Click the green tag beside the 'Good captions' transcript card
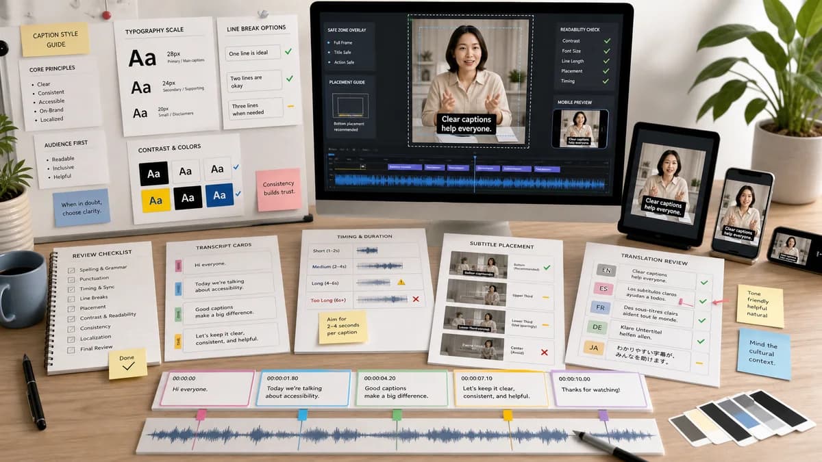 [x=178, y=314]
